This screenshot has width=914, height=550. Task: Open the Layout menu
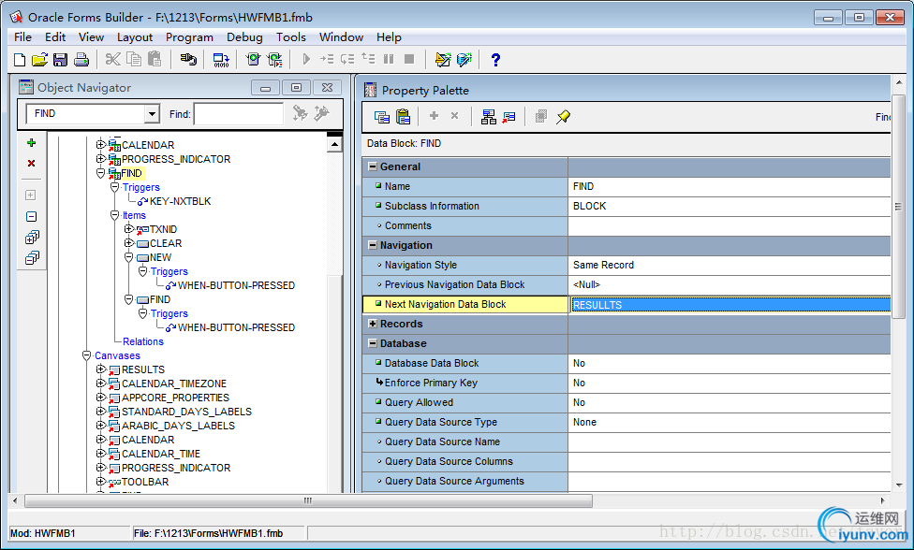pyautogui.click(x=135, y=37)
